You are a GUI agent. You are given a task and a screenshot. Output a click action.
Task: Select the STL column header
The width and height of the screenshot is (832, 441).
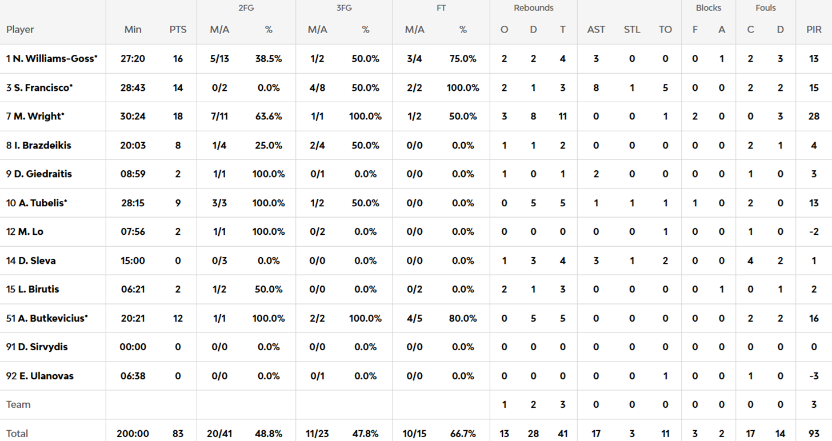[x=632, y=30]
